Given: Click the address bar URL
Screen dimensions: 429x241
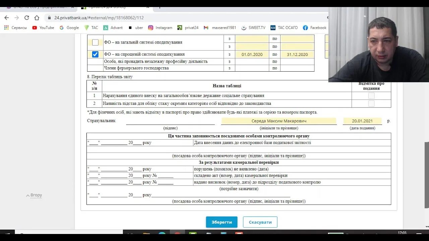Looking at the screenshot, I should click(99, 18).
